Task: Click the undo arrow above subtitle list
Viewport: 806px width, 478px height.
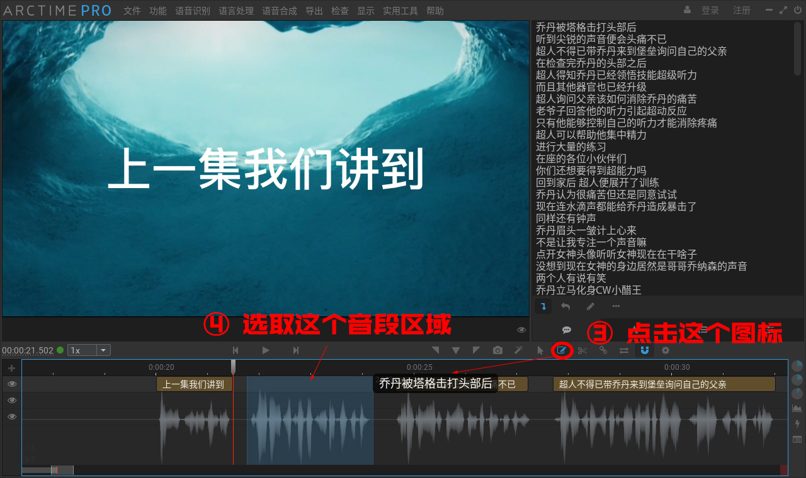Action: click(x=565, y=306)
